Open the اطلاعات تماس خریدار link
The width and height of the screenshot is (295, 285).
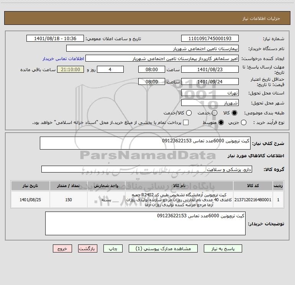coord(63,59)
